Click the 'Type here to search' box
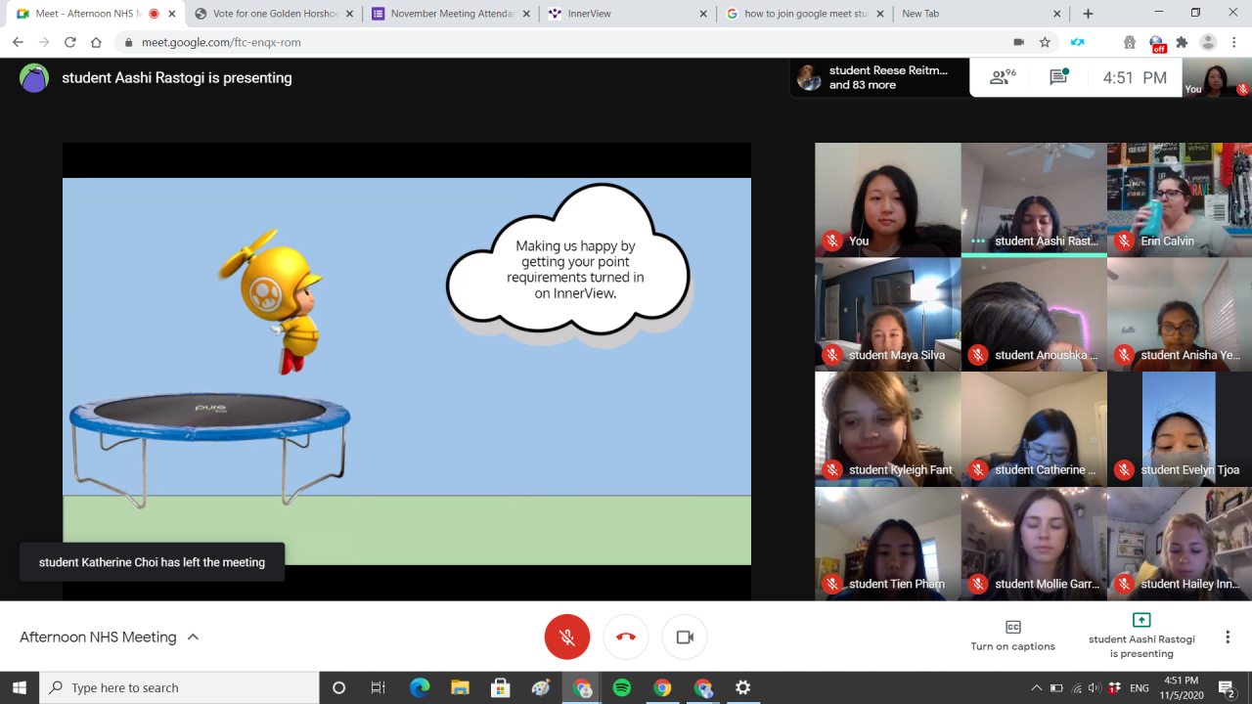This screenshot has width=1252, height=704. [179, 687]
